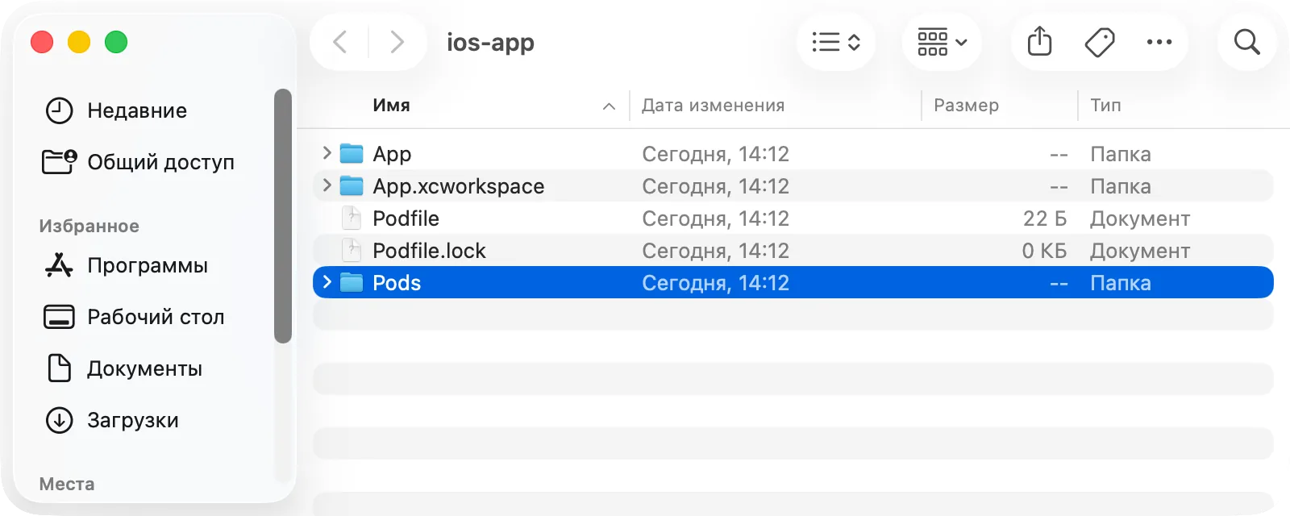1290x516 pixels.
Task: Click the ios-app window title
Action: (490, 42)
